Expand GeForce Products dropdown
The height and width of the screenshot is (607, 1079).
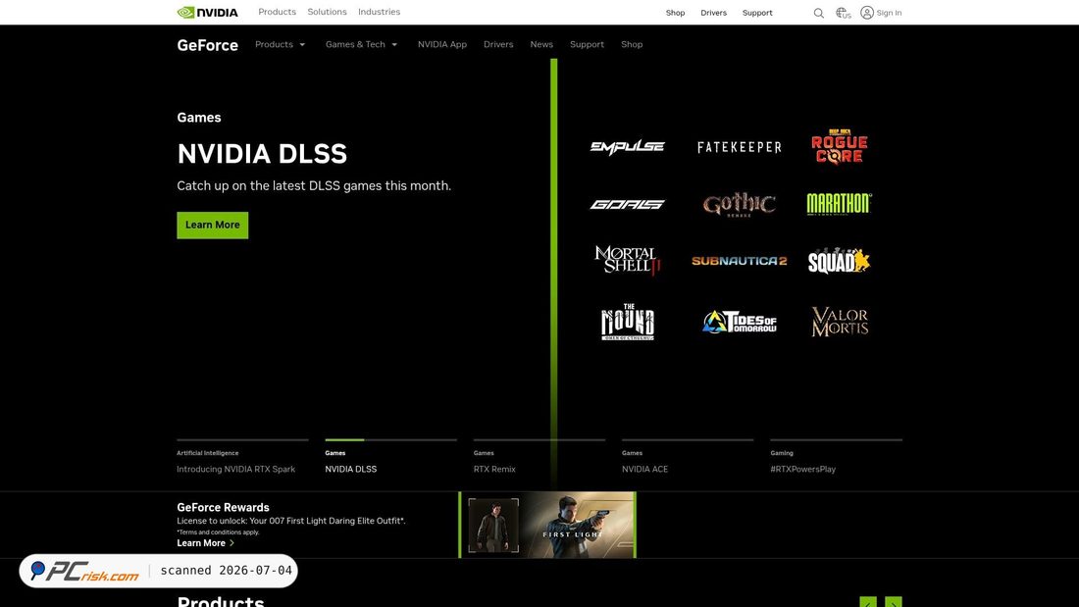pos(281,44)
